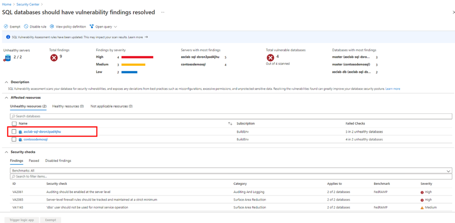Click the VA2061 High severity icon
Screen dimensions: 455x223
pyautogui.click(x=422, y=192)
